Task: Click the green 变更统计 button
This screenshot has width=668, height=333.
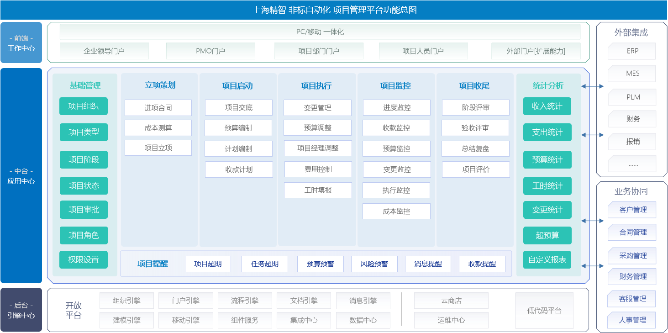Action: pos(547,210)
